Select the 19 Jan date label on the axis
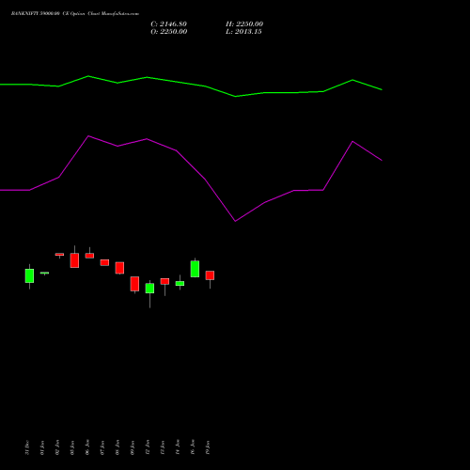Screen dimensions: 470x470 pos(208,447)
